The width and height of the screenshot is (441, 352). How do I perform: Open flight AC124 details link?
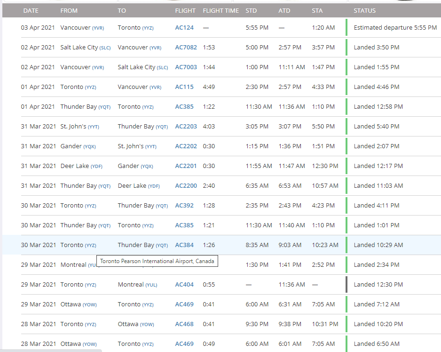click(184, 28)
